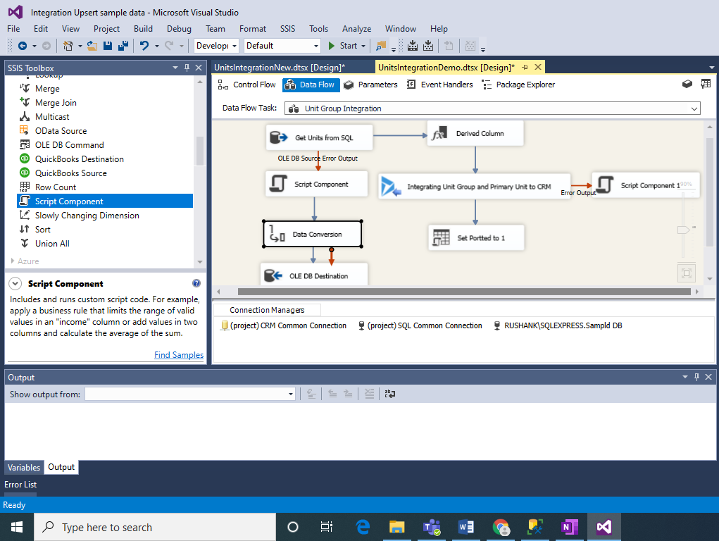
Task: Click the Save All toolbar icon
Action: pyautogui.click(x=123, y=45)
